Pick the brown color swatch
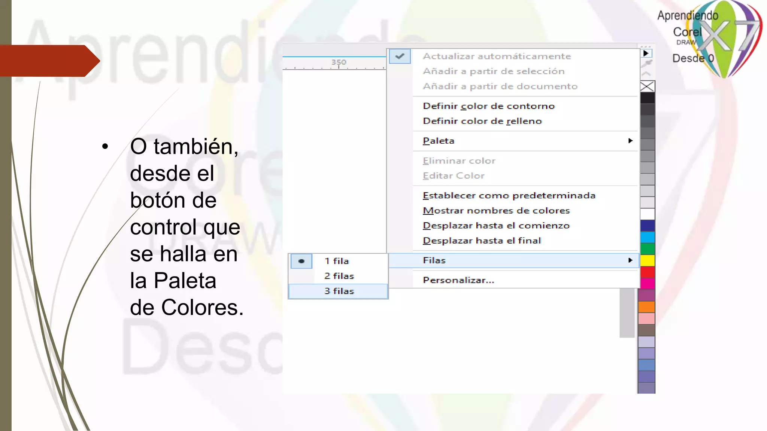The image size is (767, 431). coord(646,330)
